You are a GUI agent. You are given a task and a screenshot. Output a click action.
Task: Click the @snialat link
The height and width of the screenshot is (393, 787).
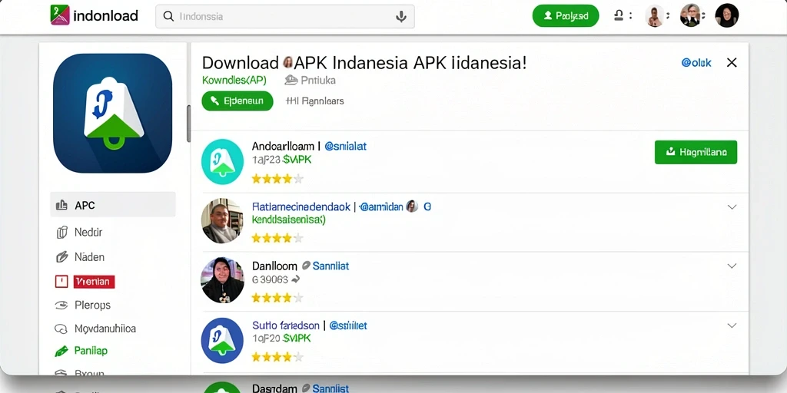point(345,147)
